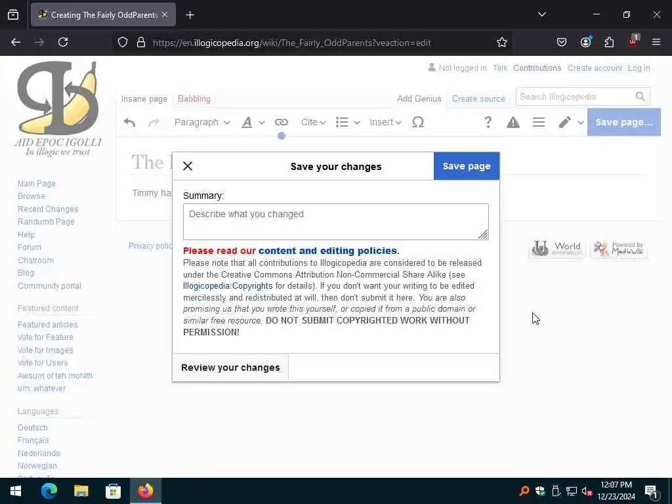Open the Windows Start menu
This screenshot has height=504, width=672.
[16, 491]
